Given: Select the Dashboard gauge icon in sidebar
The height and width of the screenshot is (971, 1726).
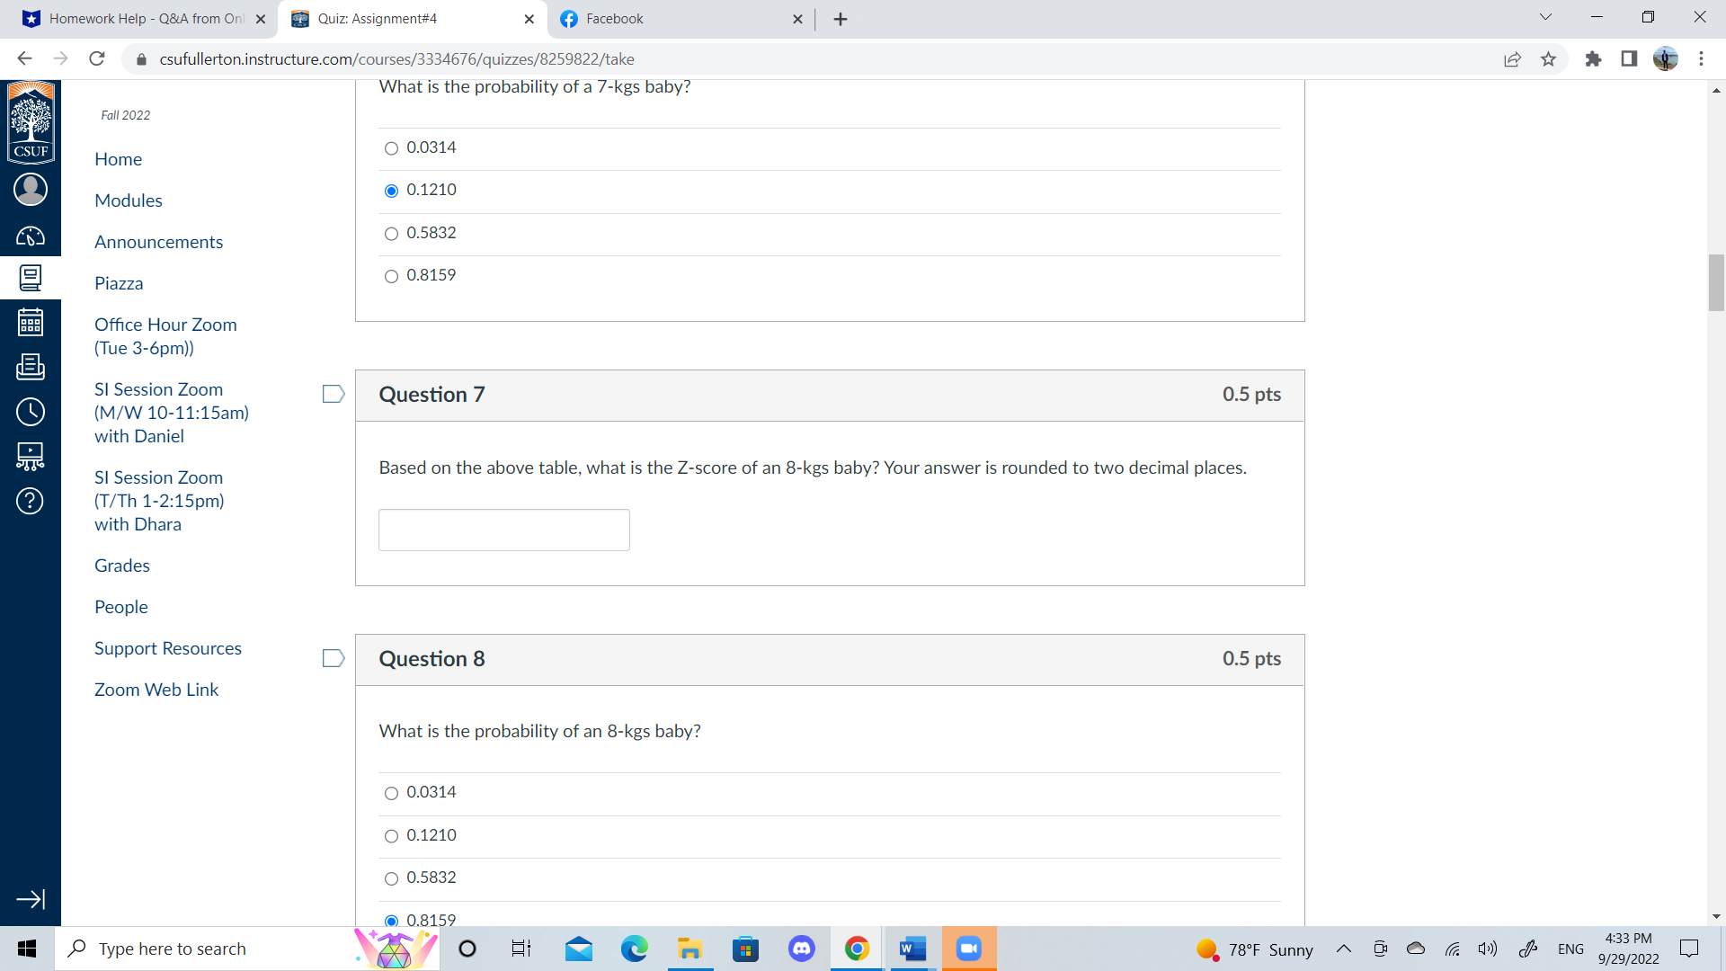Looking at the screenshot, I should (x=30, y=236).
